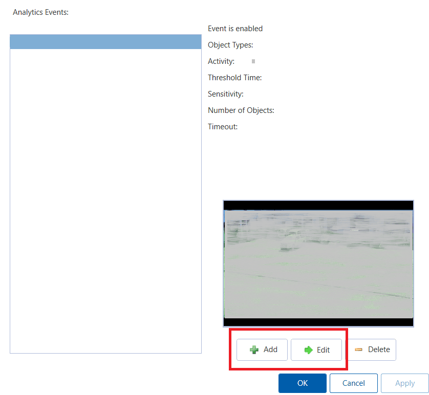The image size is (429, 395).
Task: Click the small gray marker beside Activity
Action: (253, 61)
